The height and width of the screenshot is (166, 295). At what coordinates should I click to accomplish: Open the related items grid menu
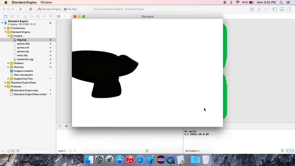[x=59, y=17]
